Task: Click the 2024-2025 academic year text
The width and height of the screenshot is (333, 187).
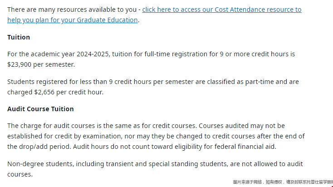Action: click(x=93, y=54)
